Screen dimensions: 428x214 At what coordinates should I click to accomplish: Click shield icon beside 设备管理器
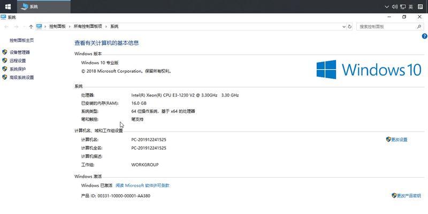[x=5, y=52]
